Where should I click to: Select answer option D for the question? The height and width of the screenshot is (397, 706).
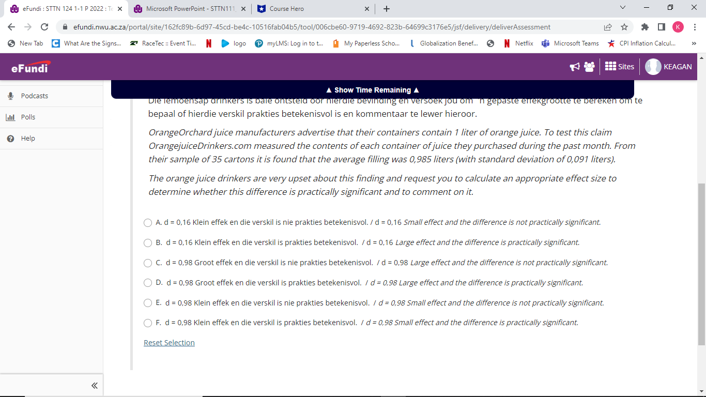point(147,283)
